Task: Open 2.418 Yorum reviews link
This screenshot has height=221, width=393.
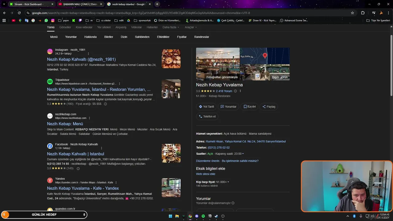Action: click(224, 91)
